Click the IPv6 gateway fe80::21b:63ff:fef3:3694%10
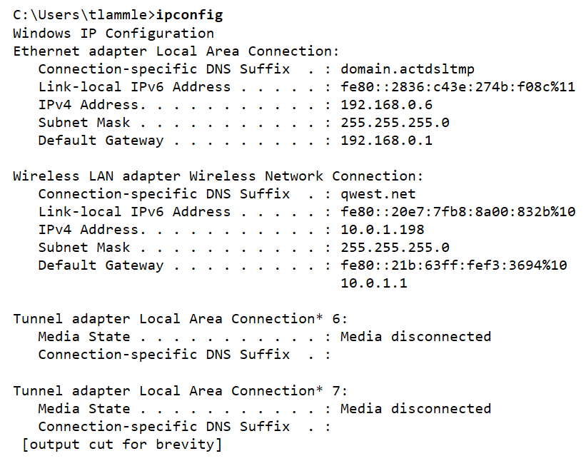The width and height of the screenshot is (586, 466). (454, 265)
